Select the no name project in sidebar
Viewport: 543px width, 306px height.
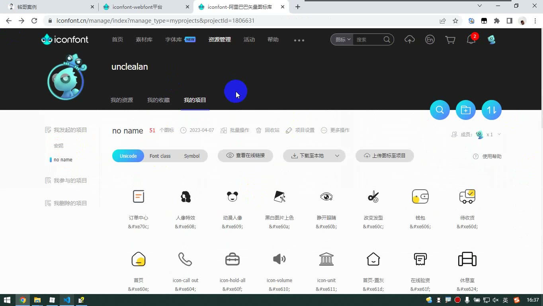pyautogui.click(x=63, y=160)
